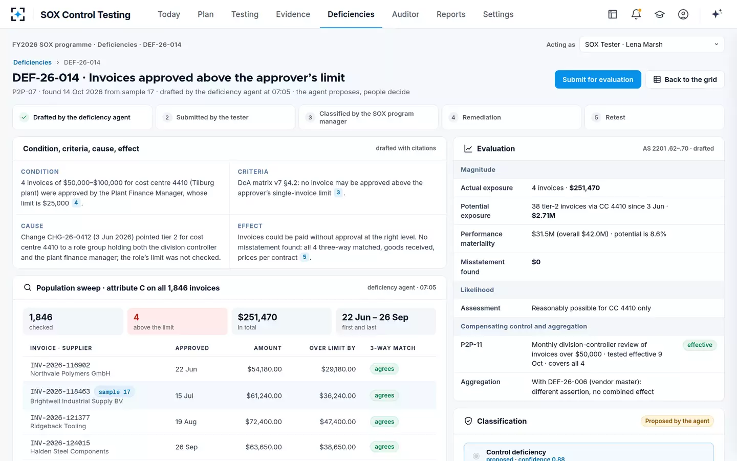737x461 pixels.
Task: Open the Testing tab
Action: tap(245, 14)
